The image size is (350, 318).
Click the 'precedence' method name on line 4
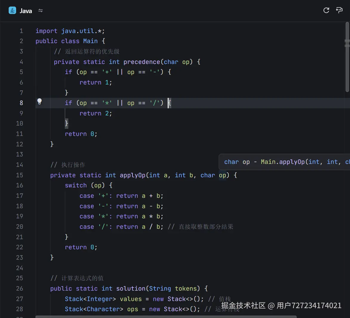click(x=142, y=62)
